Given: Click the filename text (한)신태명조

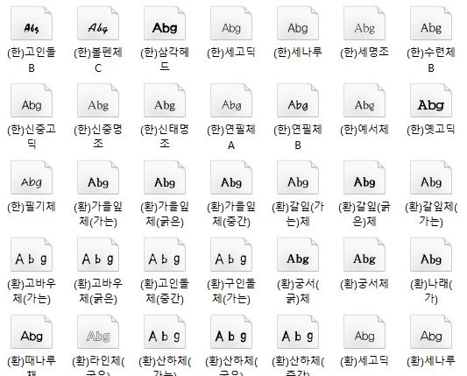Looking at the screenshot, I should coord(165,137).
